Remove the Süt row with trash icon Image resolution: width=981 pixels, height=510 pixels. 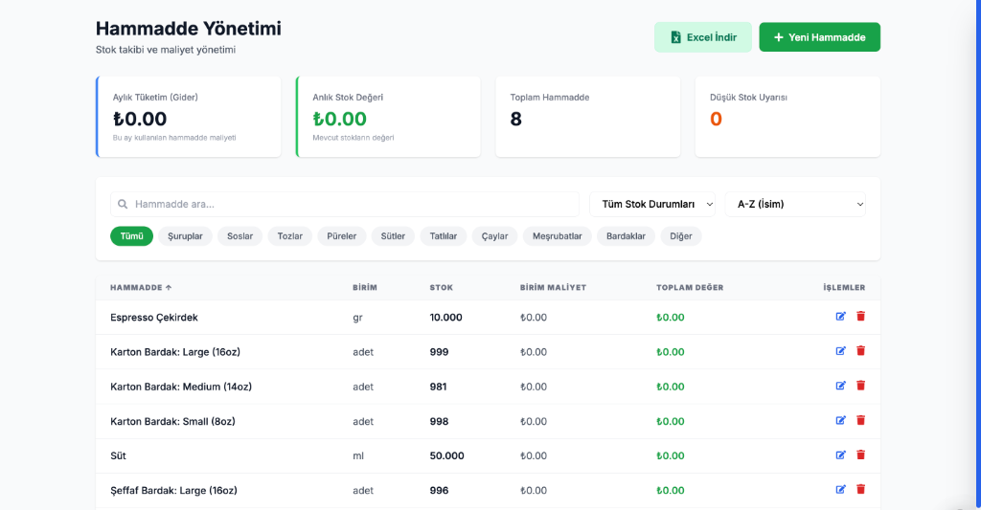tap(860, 455)
